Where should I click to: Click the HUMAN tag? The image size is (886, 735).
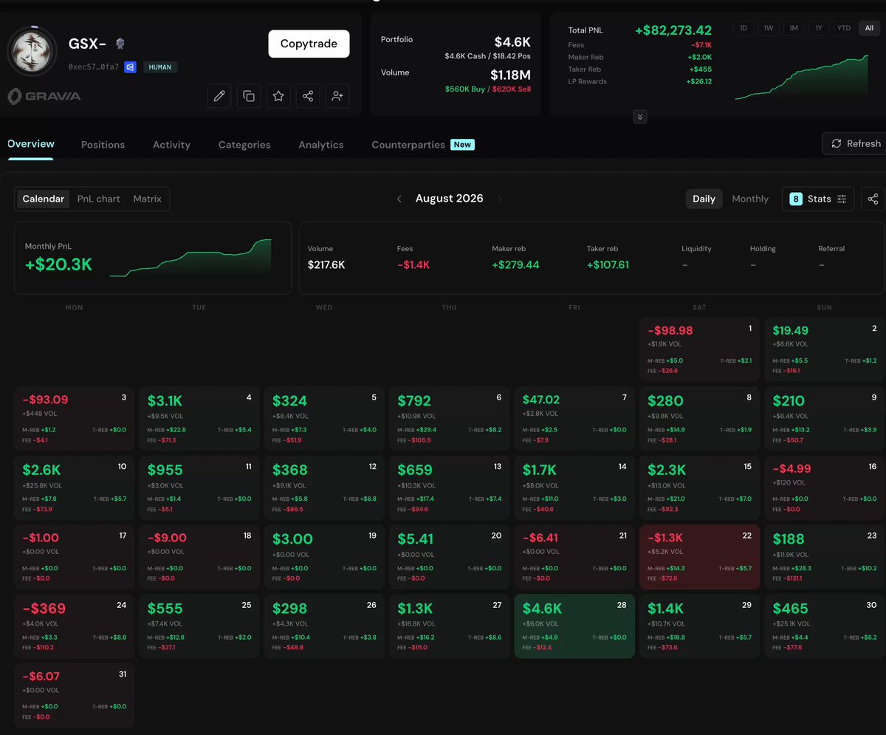pyautogui.click(x=160, y=67)
